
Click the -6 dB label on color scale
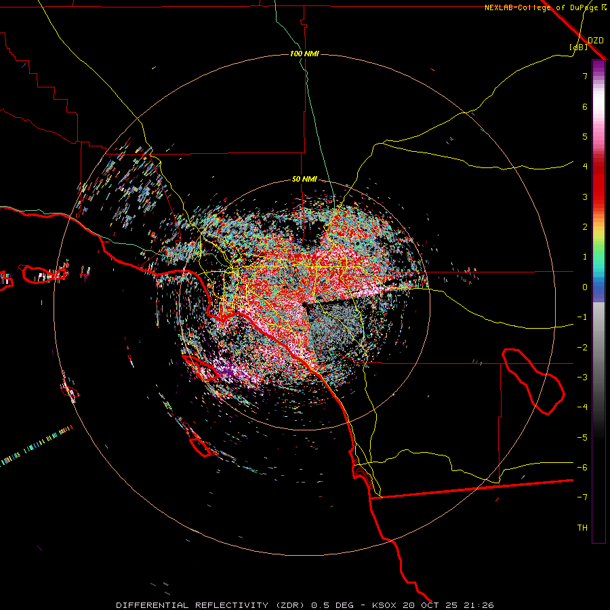[x=582, y=468]
